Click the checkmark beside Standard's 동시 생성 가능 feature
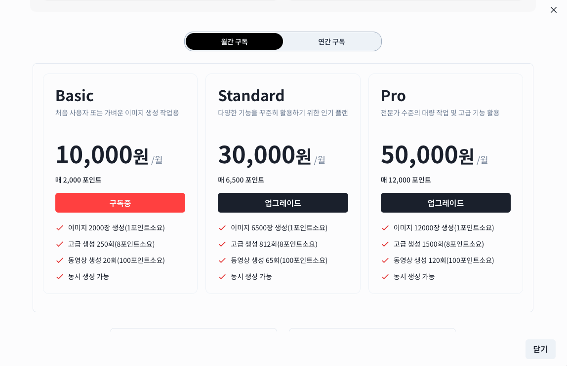Screen dimensions: 567x366 coord(222,277)
